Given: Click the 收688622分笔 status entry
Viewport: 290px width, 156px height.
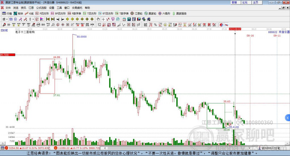Looking at the screenshot, I should tap(269, 148).
